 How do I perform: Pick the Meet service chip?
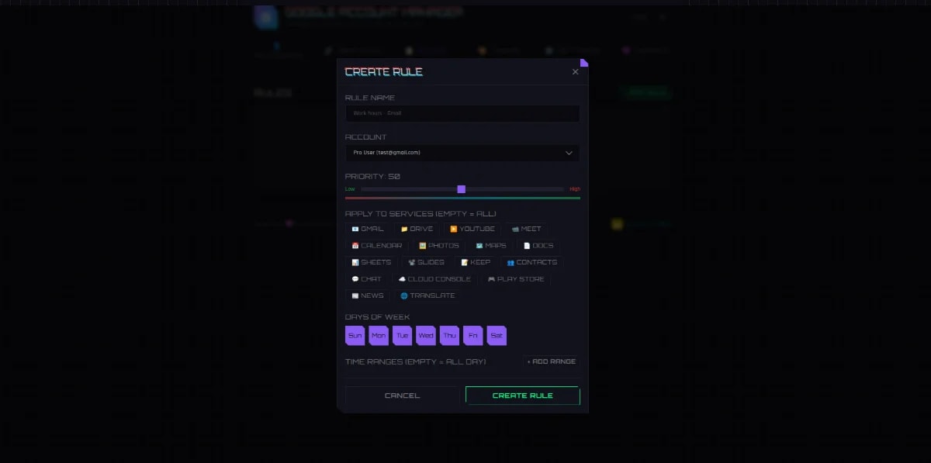pos(526,229)
